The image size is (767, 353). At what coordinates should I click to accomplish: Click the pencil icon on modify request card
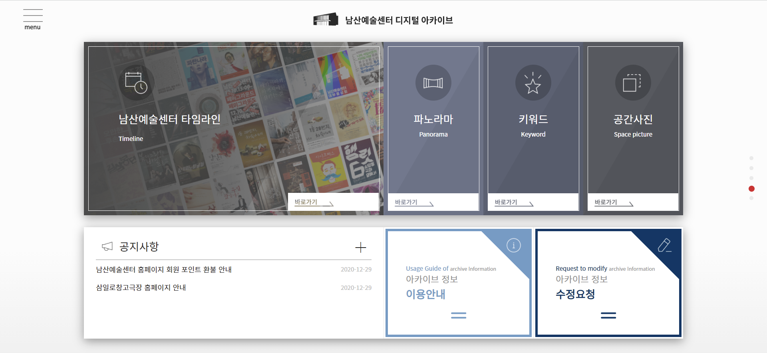pos(664,245)
